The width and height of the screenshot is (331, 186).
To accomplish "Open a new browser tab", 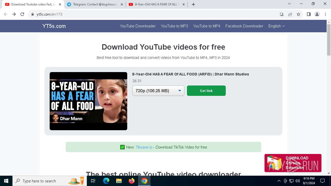I will [x=193, y=4].
